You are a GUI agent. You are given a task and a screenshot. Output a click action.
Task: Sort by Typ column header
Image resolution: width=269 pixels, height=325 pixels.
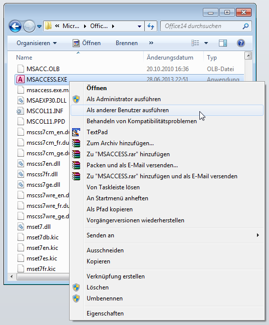tap(212, 58)
